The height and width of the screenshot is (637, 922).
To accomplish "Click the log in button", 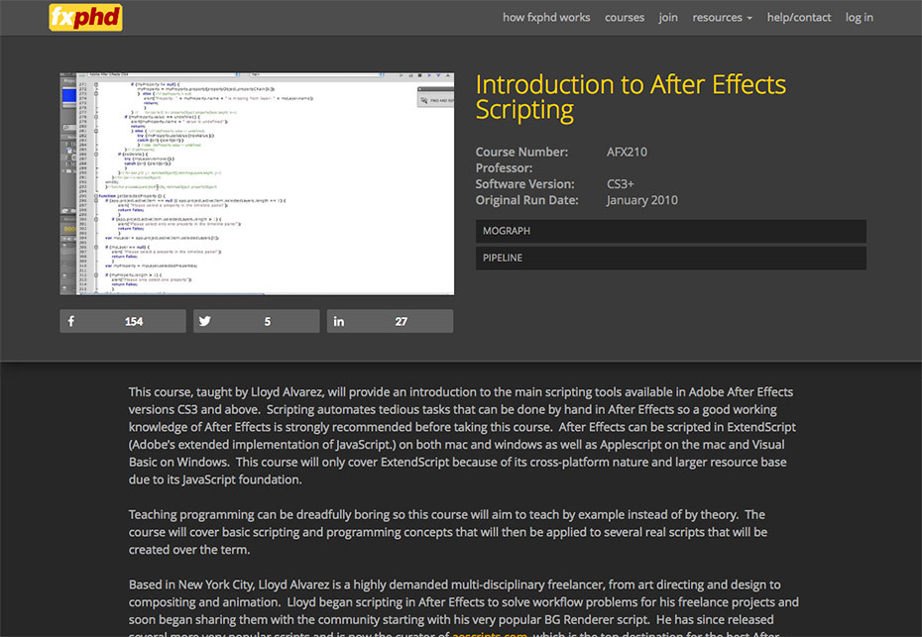I will click(859, 17).
